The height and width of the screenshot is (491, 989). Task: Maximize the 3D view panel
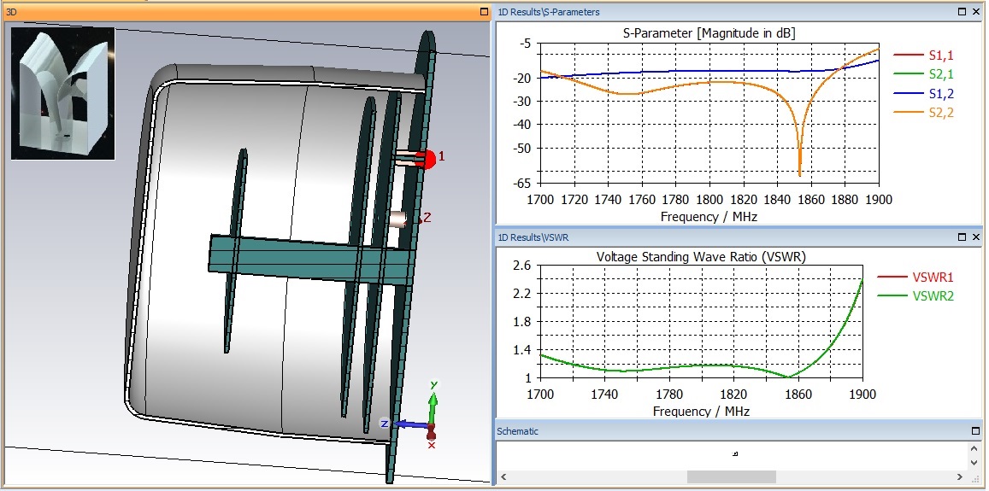click(484, 11)
